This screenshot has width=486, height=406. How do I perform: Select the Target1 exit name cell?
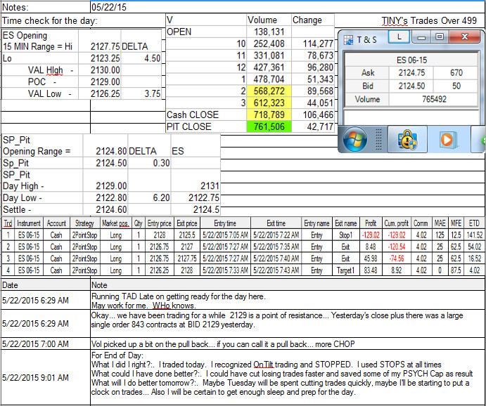tap(345, 270)
